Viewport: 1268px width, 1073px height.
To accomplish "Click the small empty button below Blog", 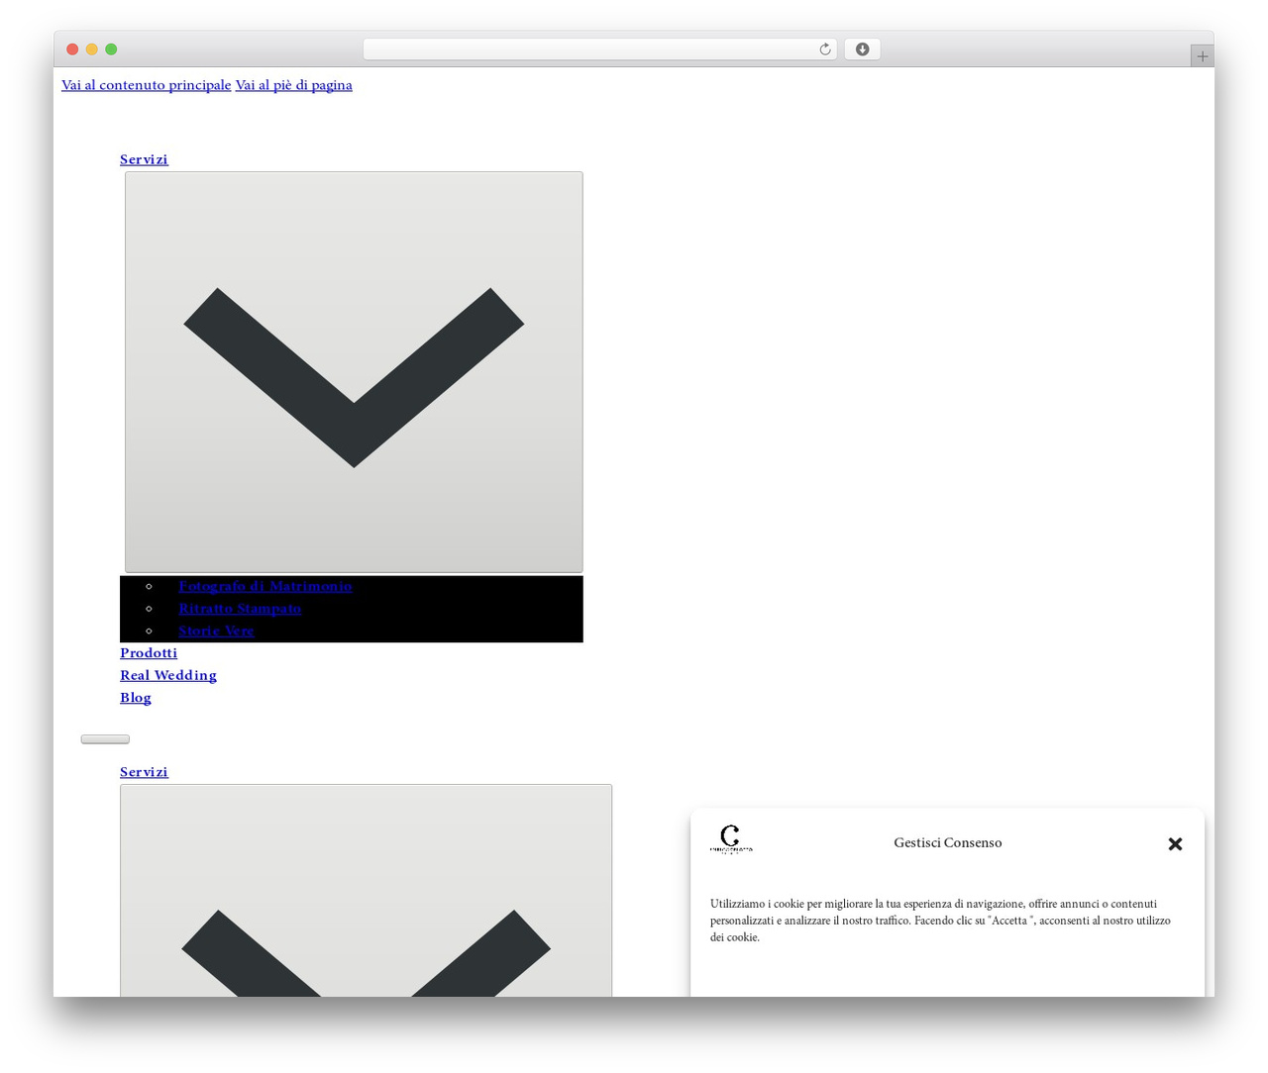I will tap(105, 739).
